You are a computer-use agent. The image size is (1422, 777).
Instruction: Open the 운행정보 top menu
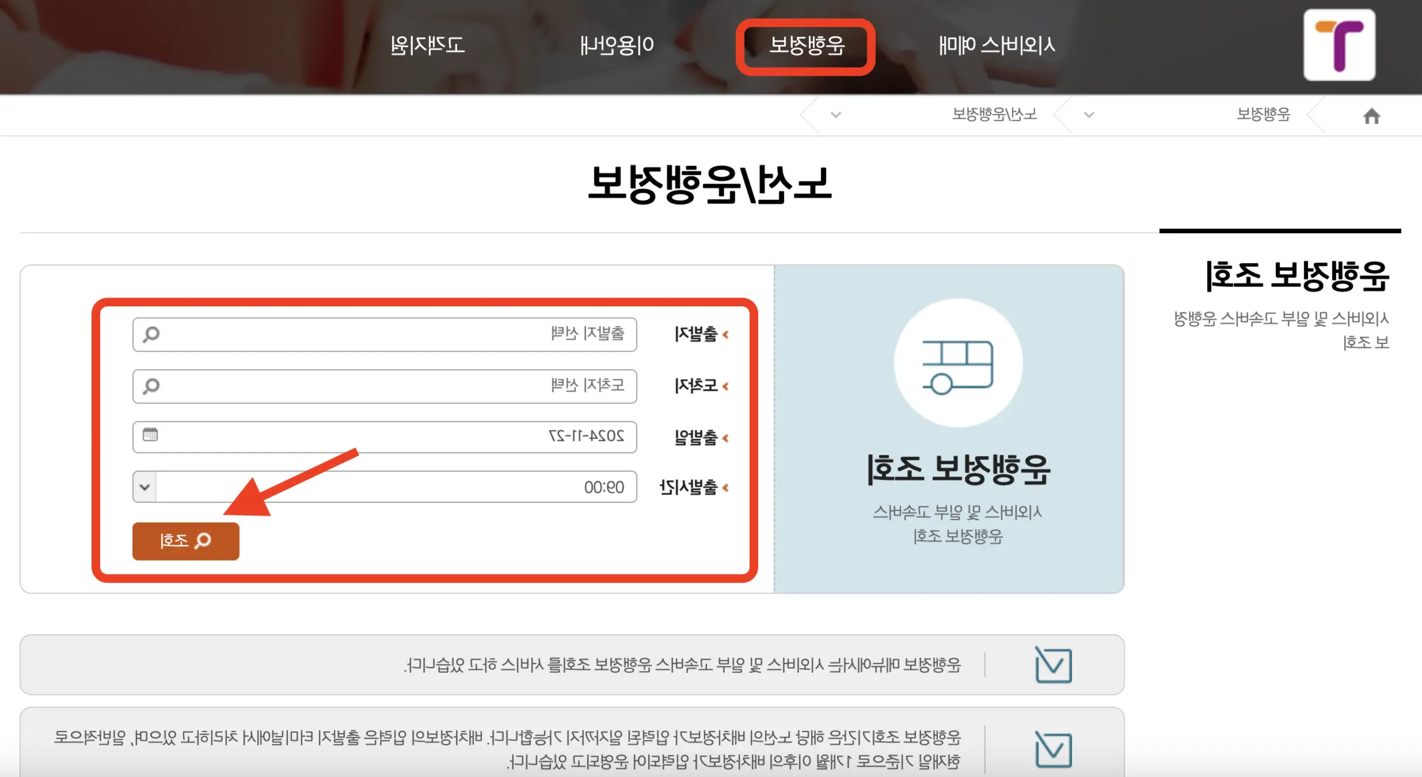coord(806,46)
